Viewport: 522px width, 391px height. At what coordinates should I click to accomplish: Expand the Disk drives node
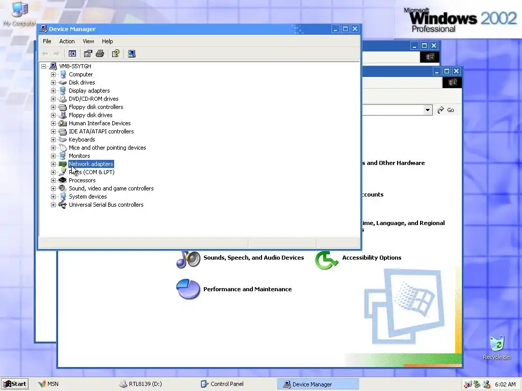point(53,82)
